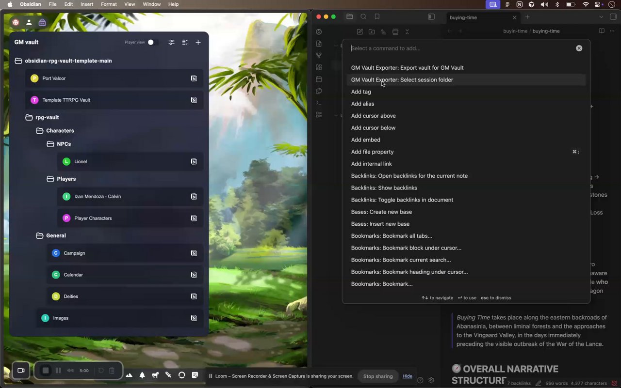The height and width of the screenshot is (388, 621).
Task: Open Notion link icon for Port Valoor
Action: point(194,78)
